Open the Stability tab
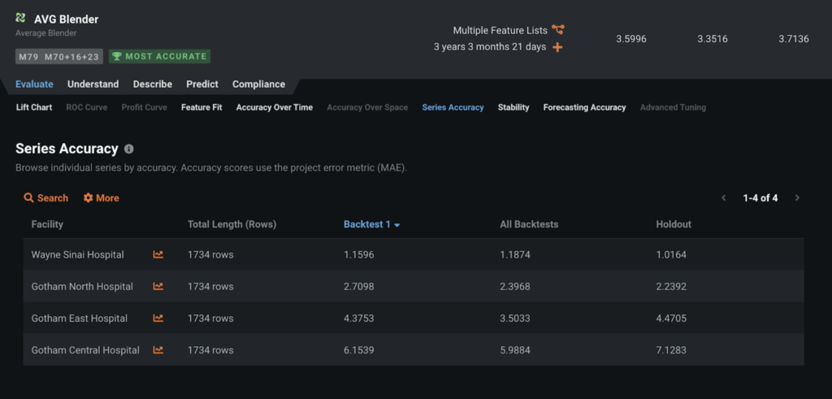 click(513, 107)
